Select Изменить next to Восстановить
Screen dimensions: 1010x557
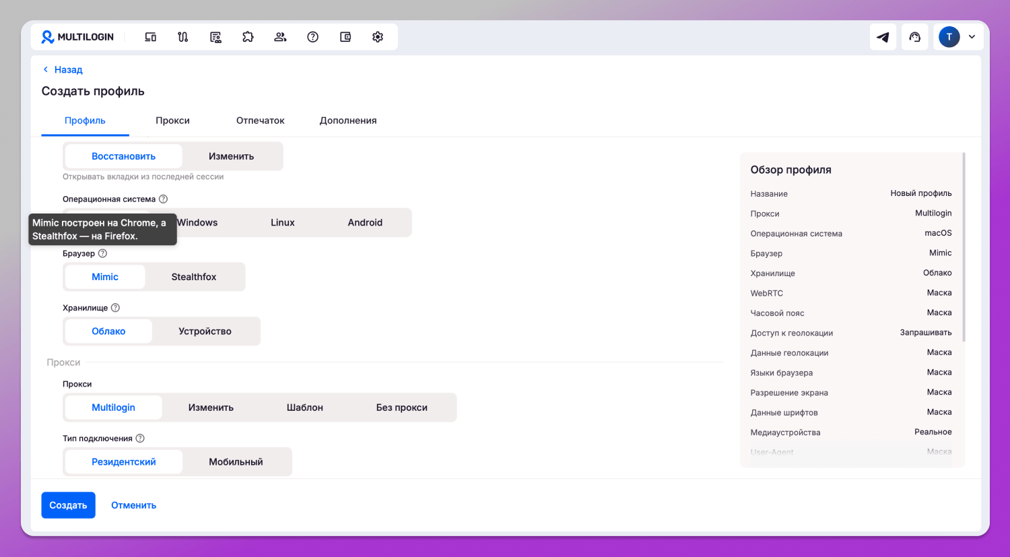click(x=231, y=156)
